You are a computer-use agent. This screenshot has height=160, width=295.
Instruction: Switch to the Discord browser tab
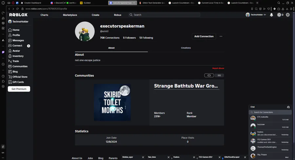coord(64,3)
